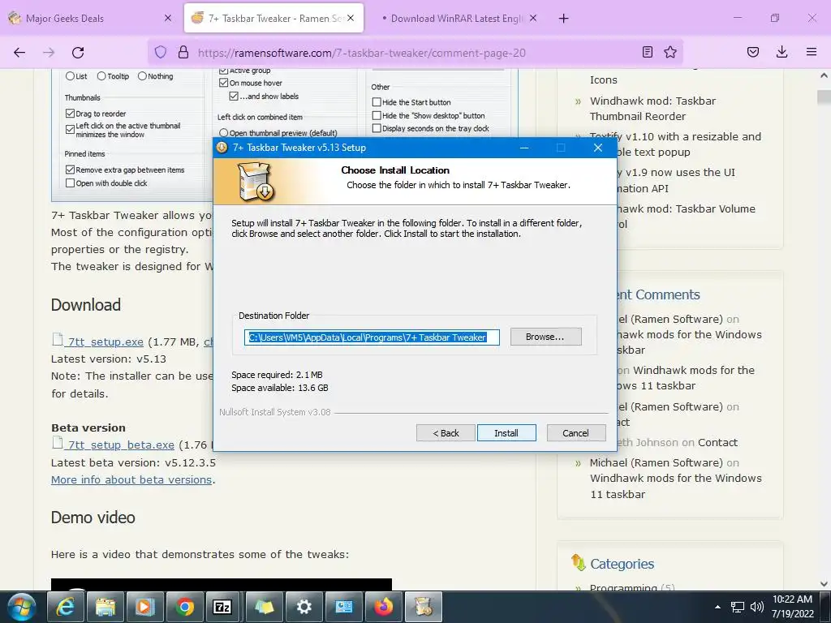
Task: Select the List radio option in screenshot
Action: point(70,76)
